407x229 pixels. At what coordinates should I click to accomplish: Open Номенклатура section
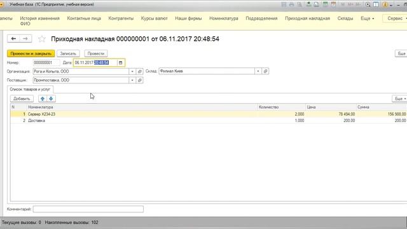(224, 18)
